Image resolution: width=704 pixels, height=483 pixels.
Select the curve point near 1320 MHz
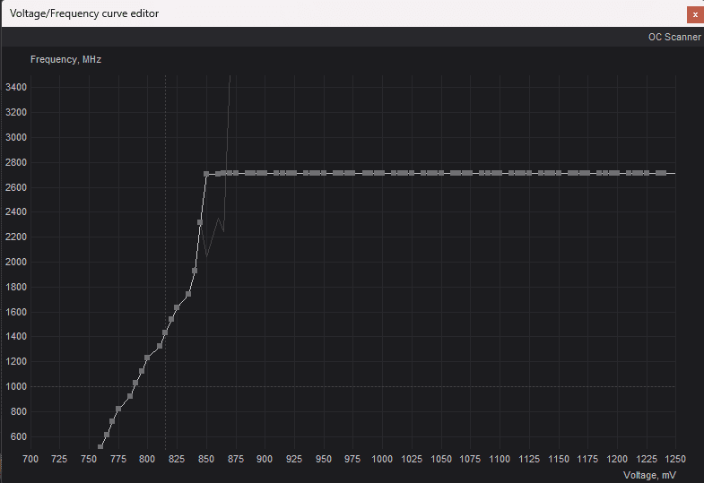pos(160,346)
